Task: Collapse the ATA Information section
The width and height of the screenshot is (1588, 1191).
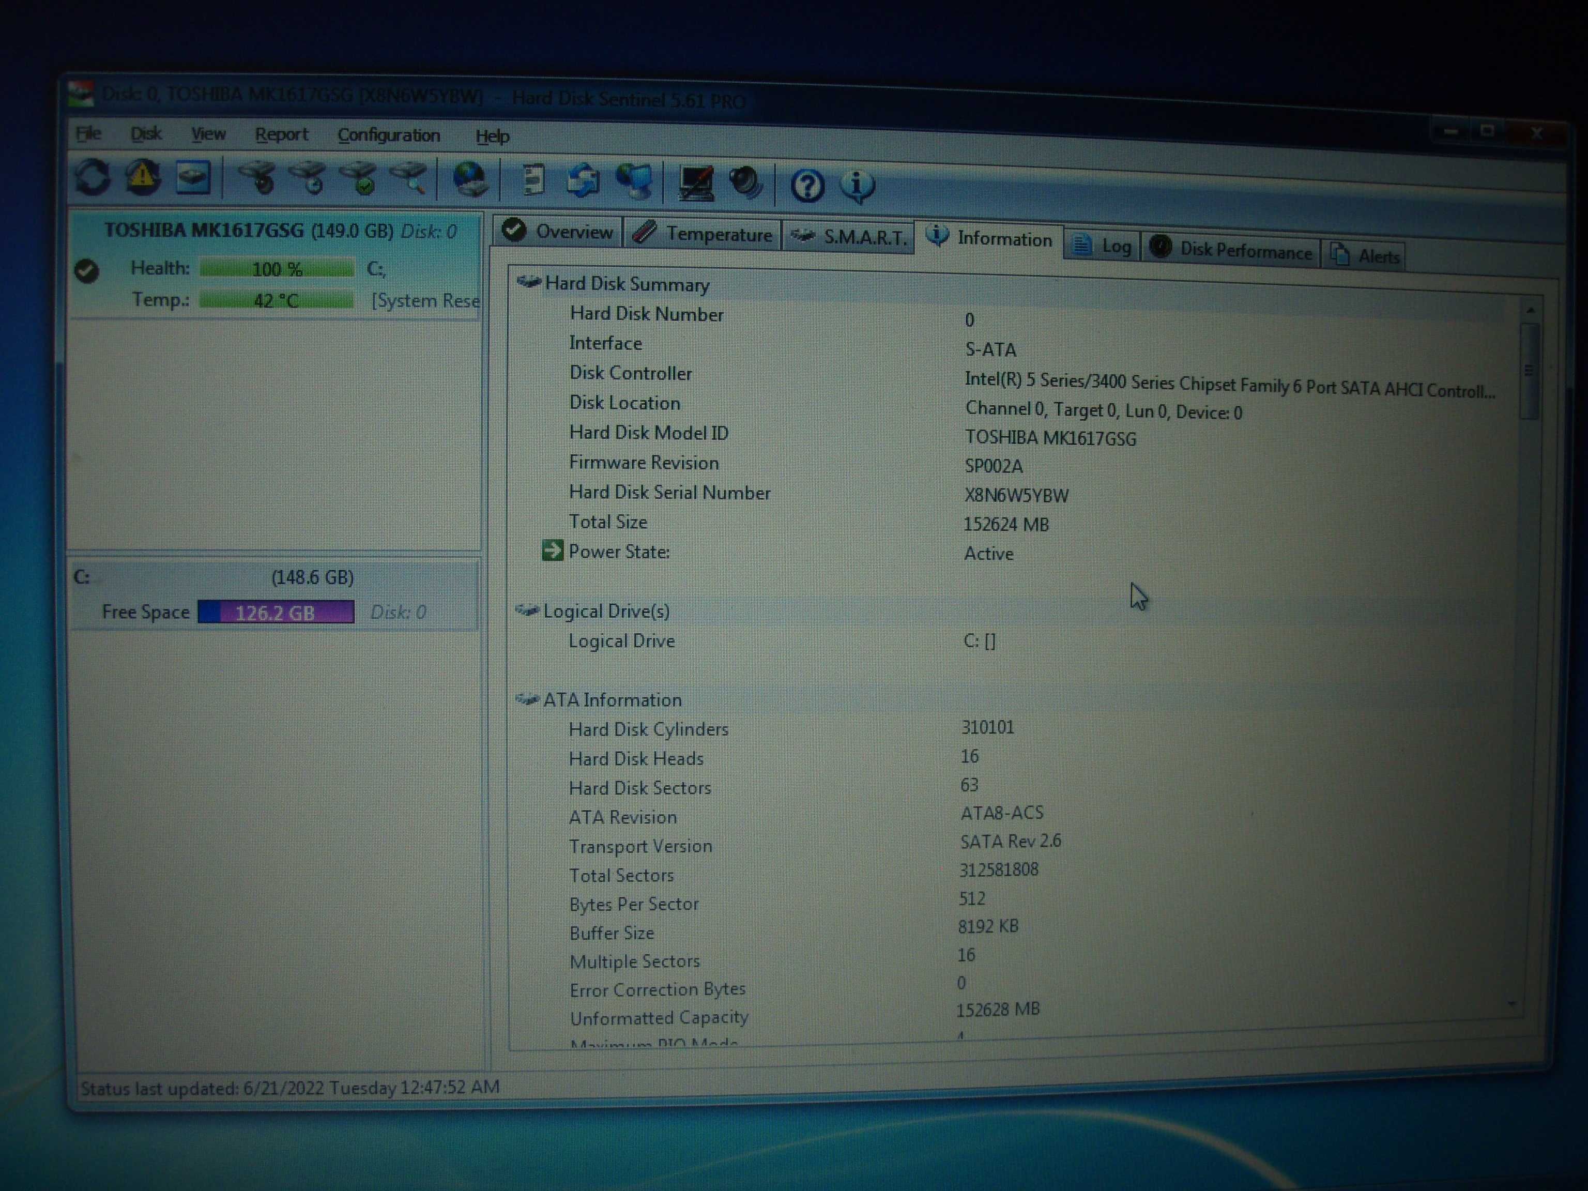Action: (527, 698)
